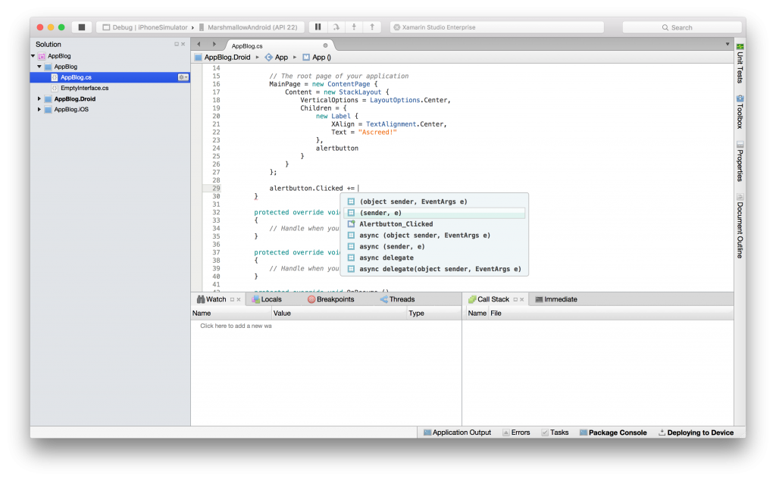Stop the running debug session
Viewport: 776px width, 481px height.
point(82,27)
